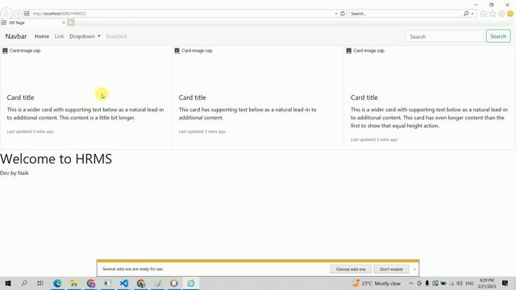
Task: Go back using the browser back arrow
Action: point(6,14)
